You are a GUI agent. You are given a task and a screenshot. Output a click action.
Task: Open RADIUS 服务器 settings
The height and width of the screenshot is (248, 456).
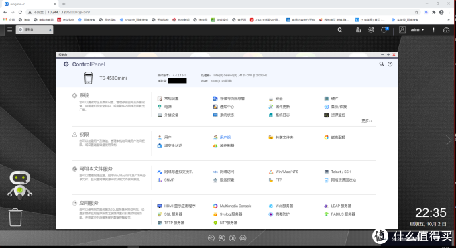[340, 214]
